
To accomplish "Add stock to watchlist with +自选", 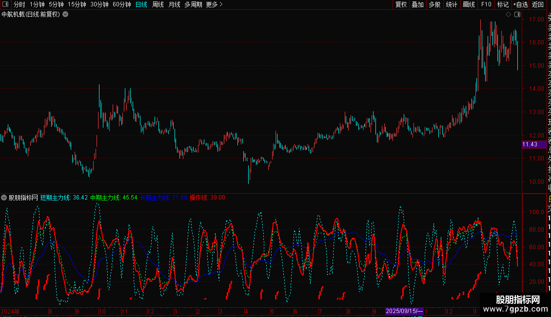I will pyautogui.click(x=520, y=4).
